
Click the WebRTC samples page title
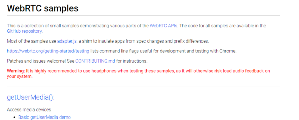43,8
